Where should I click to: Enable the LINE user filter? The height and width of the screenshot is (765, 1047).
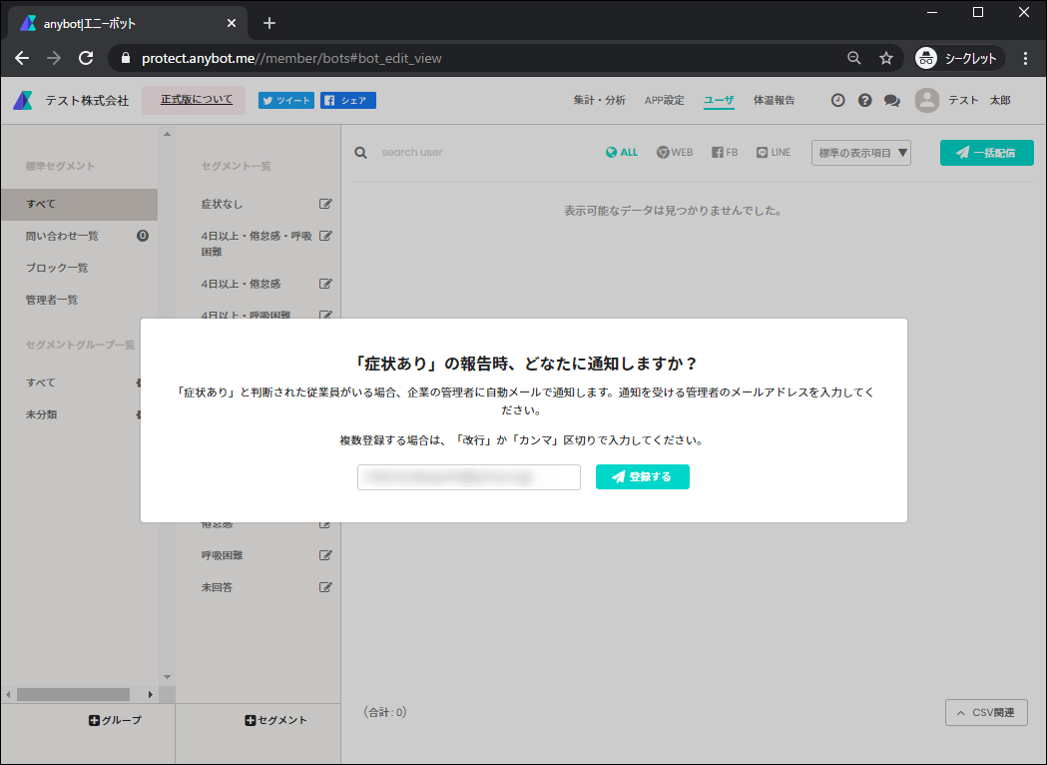click(773, 152)
